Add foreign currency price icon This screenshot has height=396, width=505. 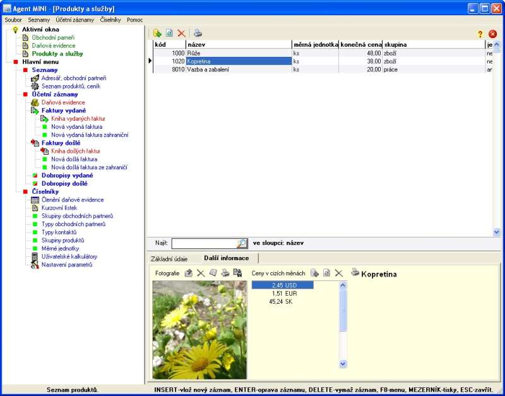314,273
